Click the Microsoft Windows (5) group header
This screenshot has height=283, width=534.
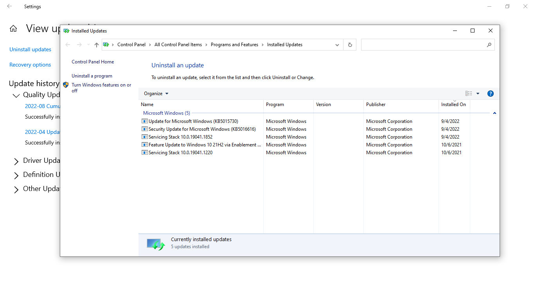(167, 113)
